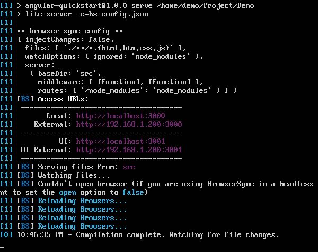318x252 pixels.
Task: Click the blue 'open' option word
Action: pyautogui.click(x=67, y=192)
